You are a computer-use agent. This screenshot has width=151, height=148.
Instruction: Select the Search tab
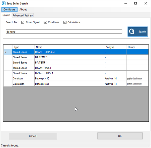6,15
